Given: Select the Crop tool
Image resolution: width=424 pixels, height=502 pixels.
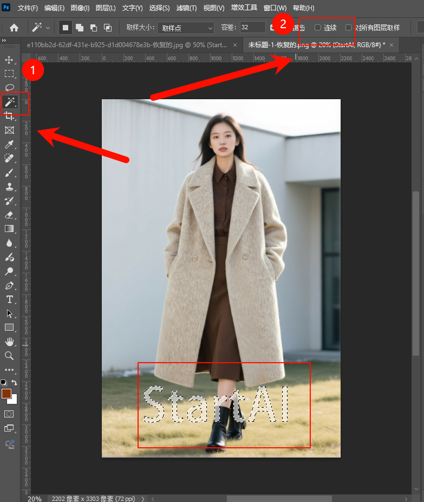Looking at the screenshot, I should [x=9, y=115].
